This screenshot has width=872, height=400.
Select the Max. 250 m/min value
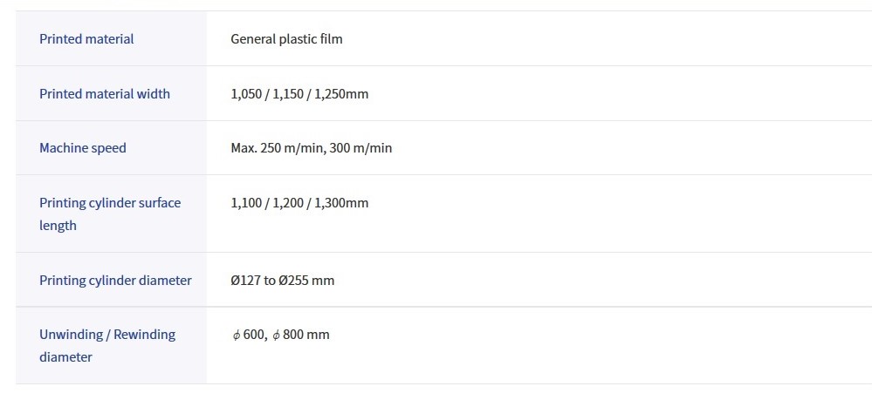pyautogui.click(x=278, y=148)
